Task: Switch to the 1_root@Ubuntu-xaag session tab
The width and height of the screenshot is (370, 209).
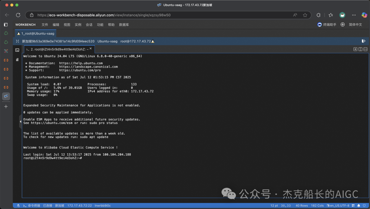Action: coord(36,33)
